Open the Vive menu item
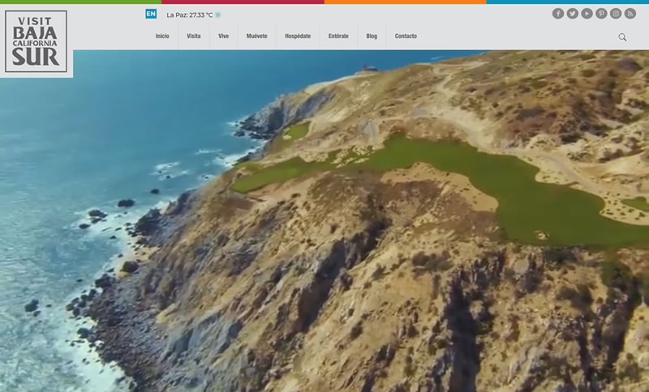Image resolution: width=649 pixels, height=392 pixels. tap(224, 36)
